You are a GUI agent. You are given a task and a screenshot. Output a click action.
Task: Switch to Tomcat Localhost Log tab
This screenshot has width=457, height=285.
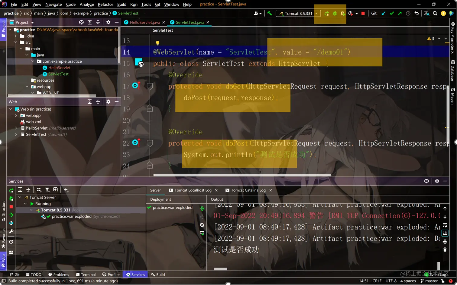[193, 190]
